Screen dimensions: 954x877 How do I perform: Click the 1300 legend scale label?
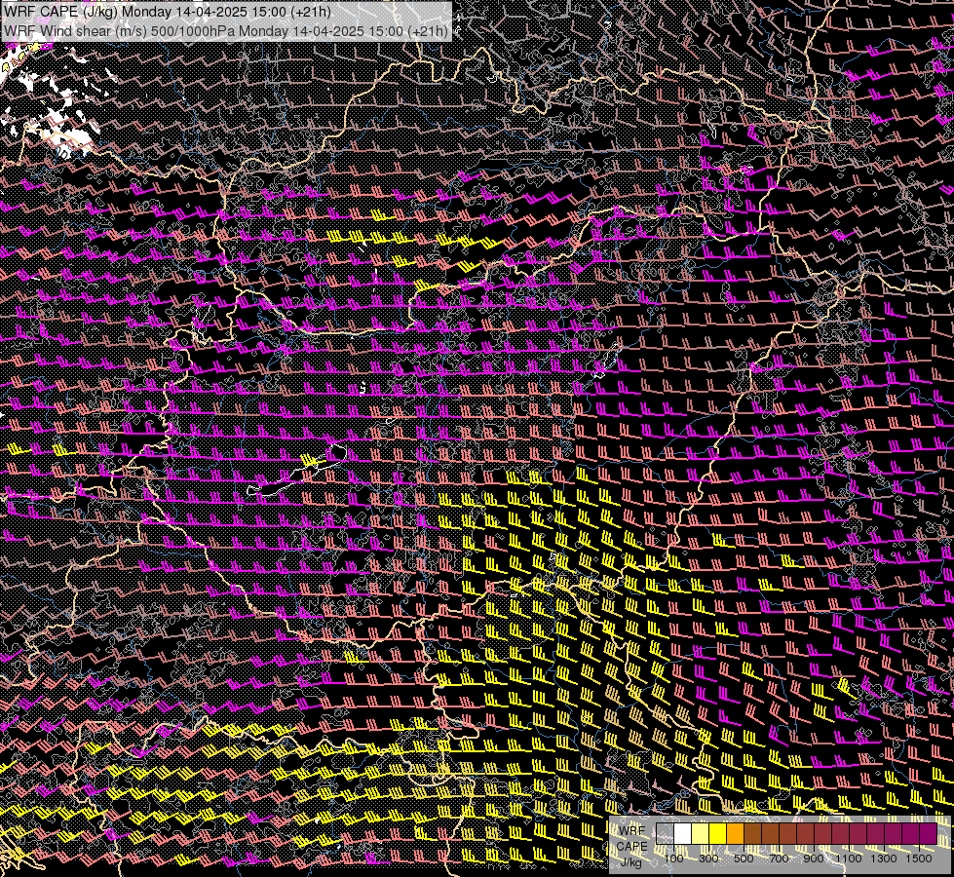pos(884,858)
